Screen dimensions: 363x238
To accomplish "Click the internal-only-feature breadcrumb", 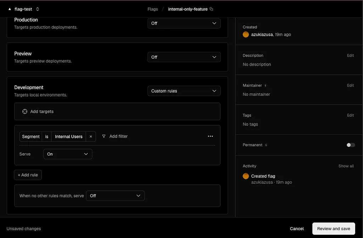I will [188, 9].
